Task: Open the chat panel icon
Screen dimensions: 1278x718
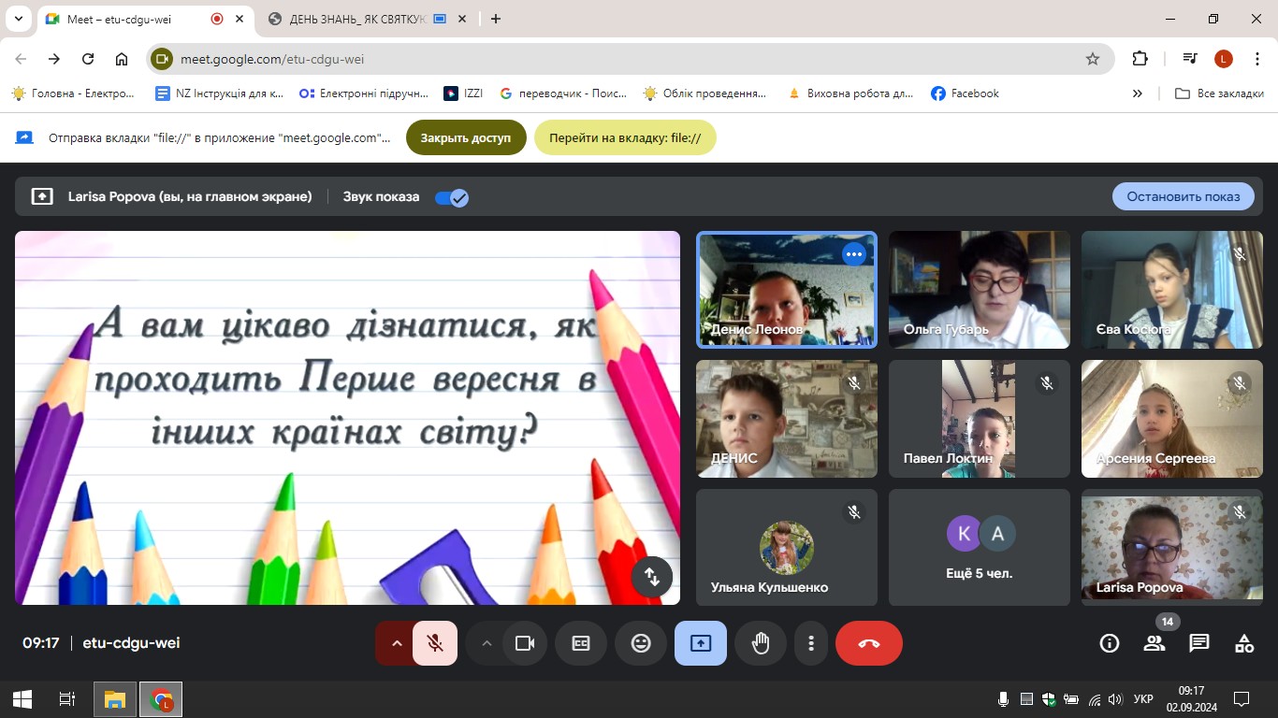Action: click(1199, 643)
